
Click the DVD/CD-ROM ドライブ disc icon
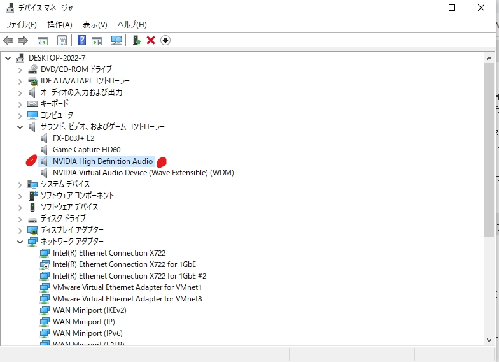click(x=32, y=69)
